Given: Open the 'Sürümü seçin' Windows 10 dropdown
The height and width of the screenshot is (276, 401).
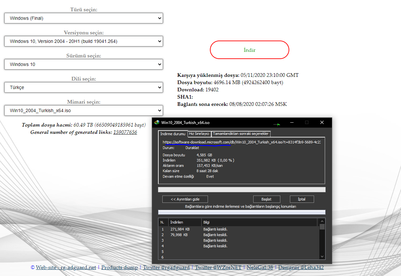Looking at the screenshot, I should [x=84, y=64].
